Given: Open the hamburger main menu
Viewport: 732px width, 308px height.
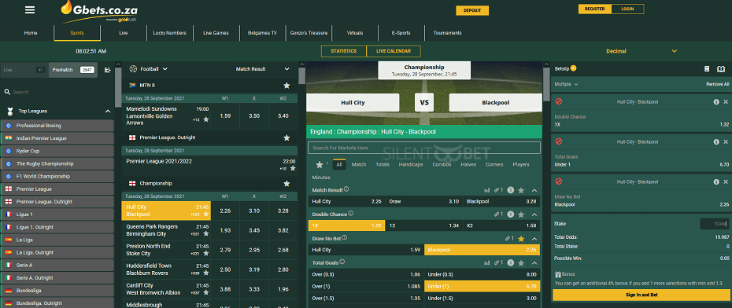Looking at the screenshot, I should click(x=30, y=9).
